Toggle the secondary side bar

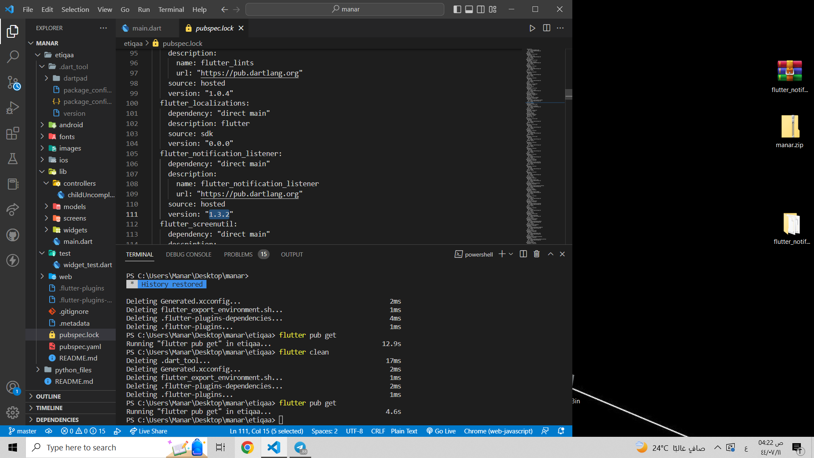pyautogui.click(x=480, y=9)
